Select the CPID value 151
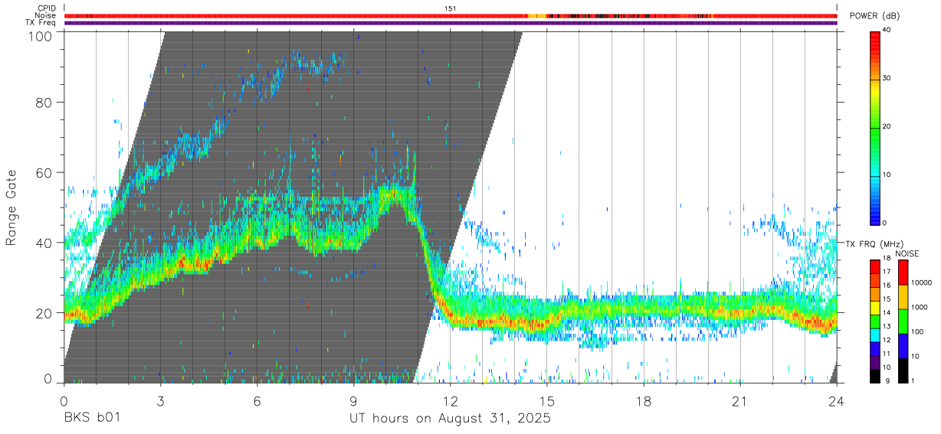Image resolution: width=941 pixels, height=434 pixels. pyautogui.click(x=450, y=8)
